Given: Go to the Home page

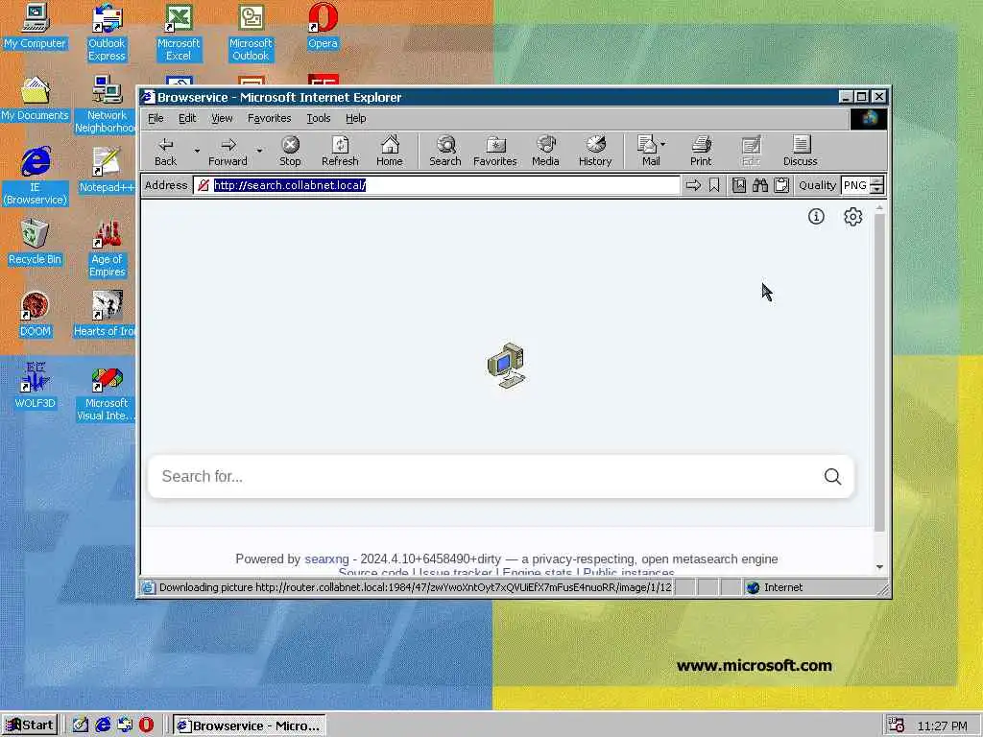Looking at the screenshot, I should pyautogui.click(x=390, y=151).
